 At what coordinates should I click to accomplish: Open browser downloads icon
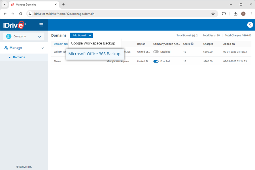(235, 14)
